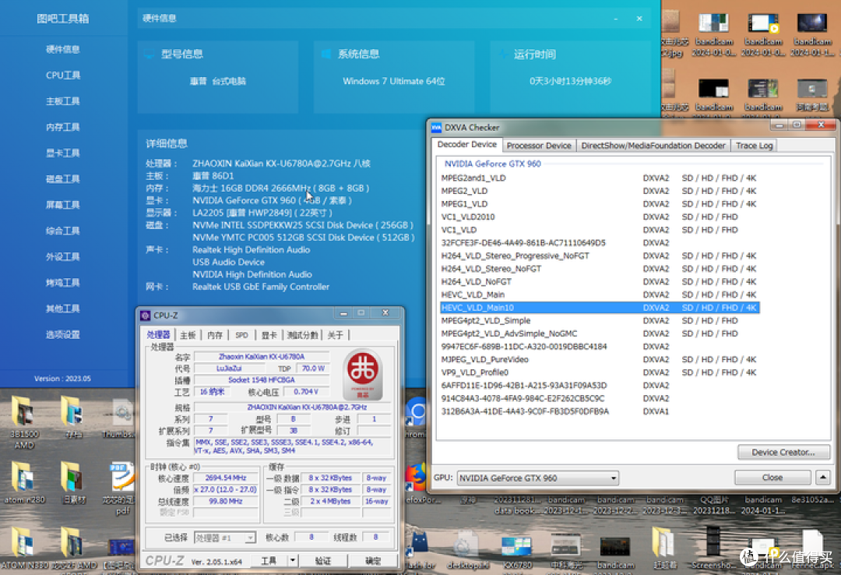Switch to the 内存 tab in CPU-Z
841x575 pixels.
tap(215, 335)
